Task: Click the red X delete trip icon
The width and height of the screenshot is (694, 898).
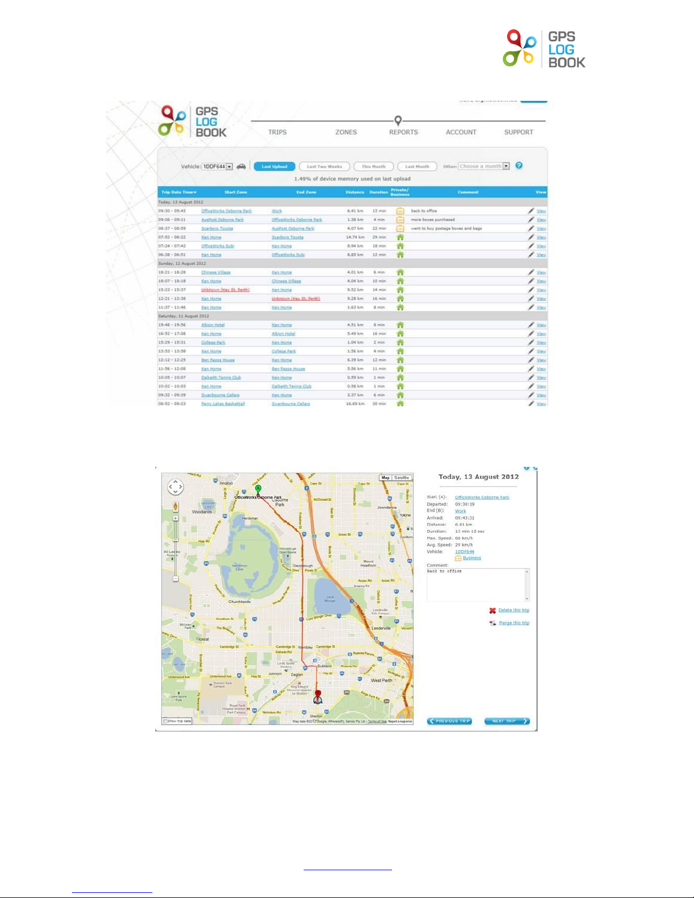Action: pos(492,611)
